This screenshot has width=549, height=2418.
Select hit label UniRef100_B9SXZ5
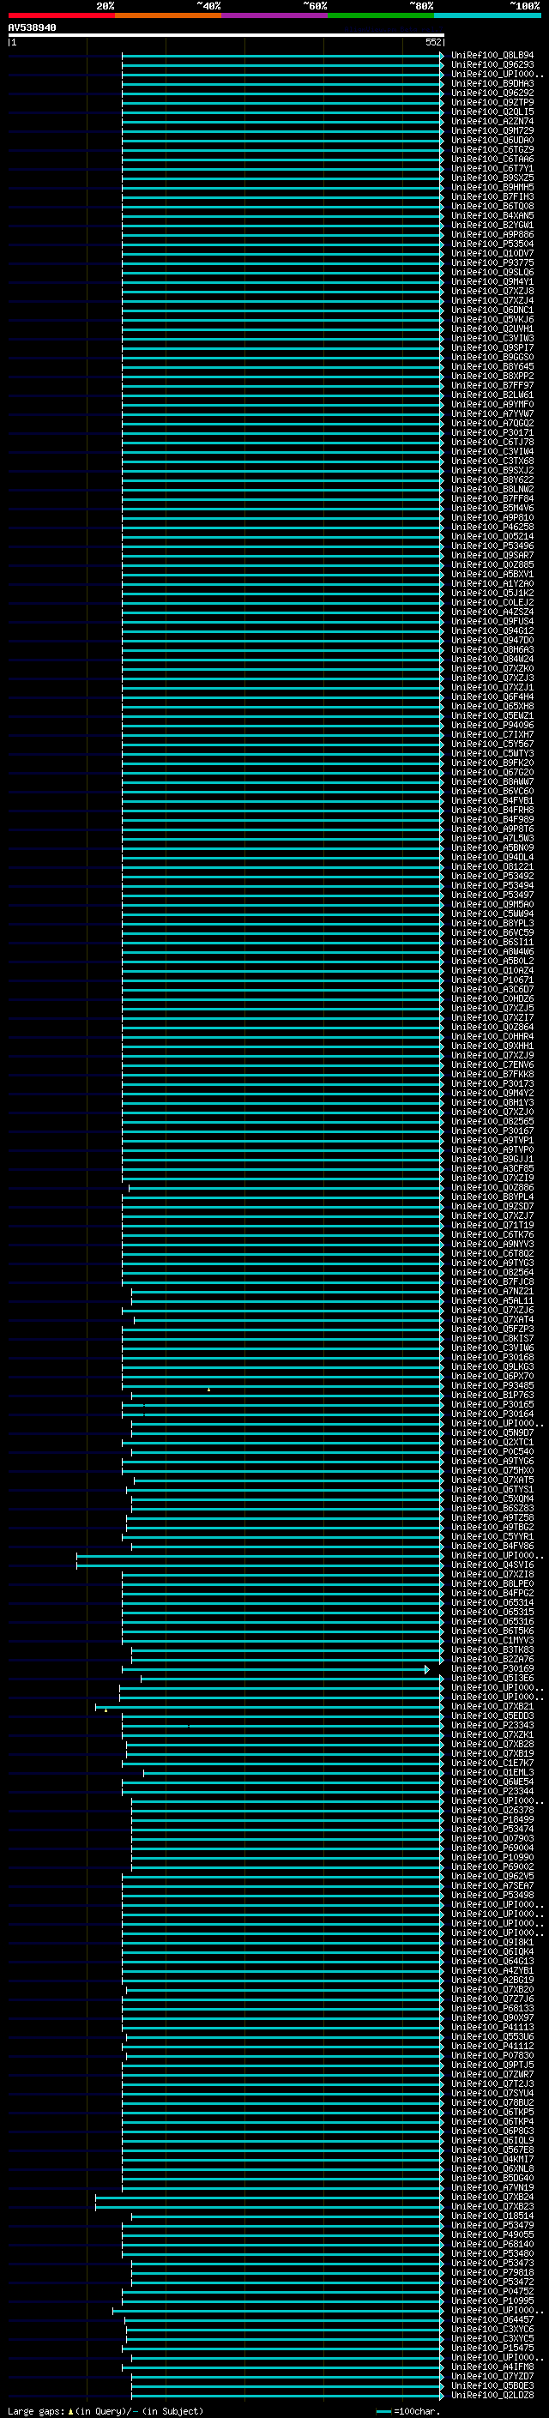pos(492,178)
